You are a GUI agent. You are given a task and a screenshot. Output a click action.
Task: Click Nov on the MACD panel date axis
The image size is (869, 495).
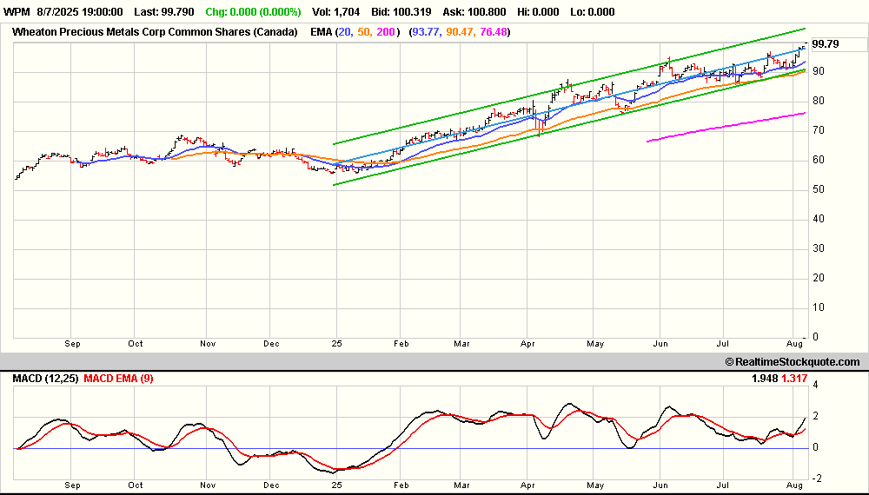click(208, 485)
